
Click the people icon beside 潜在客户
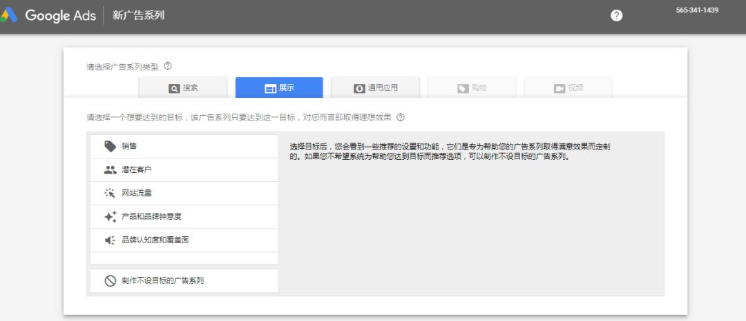click(111, 169)
